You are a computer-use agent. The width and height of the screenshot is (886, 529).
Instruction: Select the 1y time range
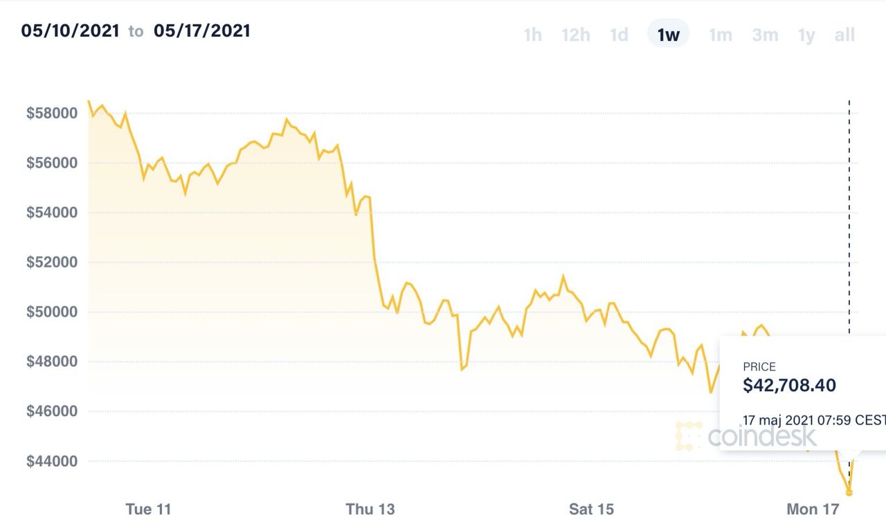pos(806,35)
